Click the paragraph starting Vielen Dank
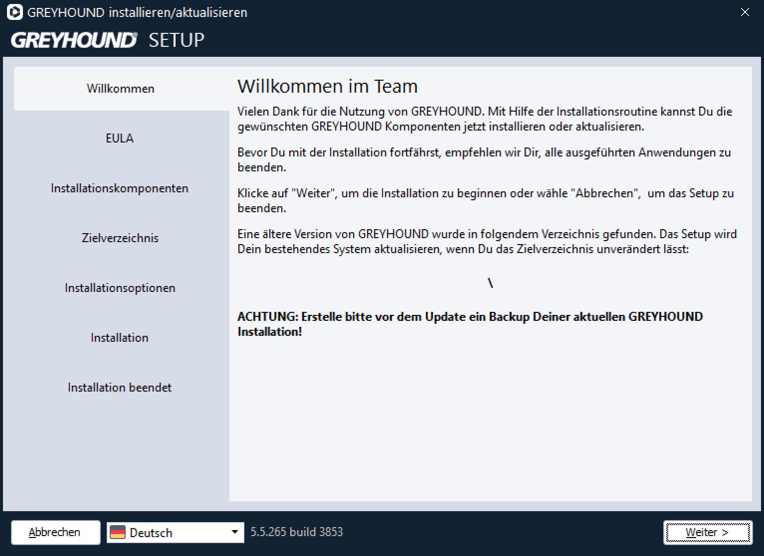Viewport: 764px width, 556px height. click(x=485, y=119)
